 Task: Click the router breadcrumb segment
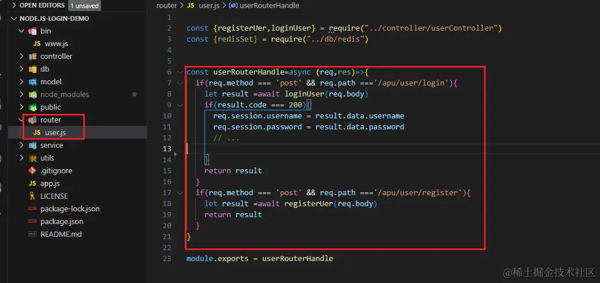pos(167,6)
